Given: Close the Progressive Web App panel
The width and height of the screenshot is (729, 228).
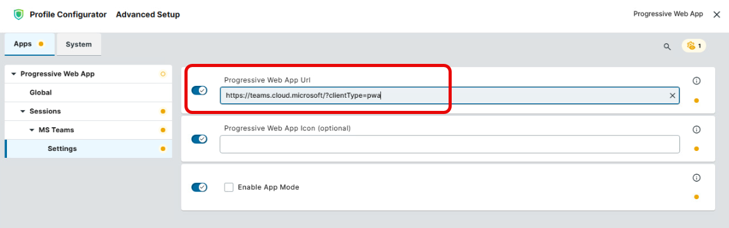Looking at the screenshot, I should click(716, 14).
